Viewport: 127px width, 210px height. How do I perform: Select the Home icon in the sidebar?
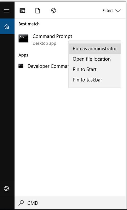click(7, 26)
